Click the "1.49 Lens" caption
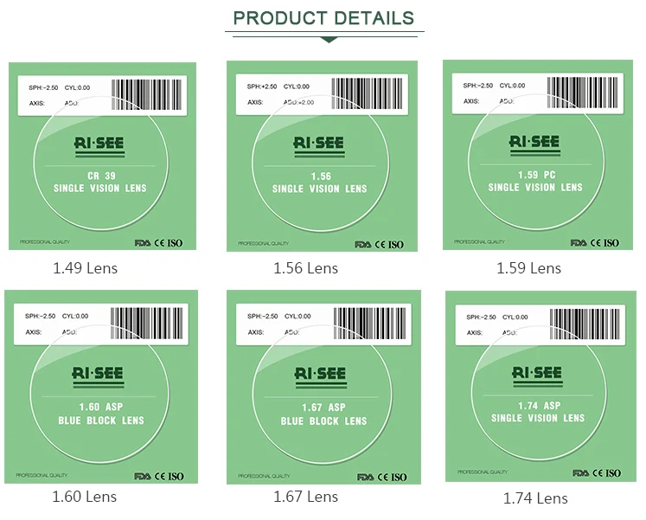The width and height of the screenshot is (646, 520). click(x=85, y=268)
